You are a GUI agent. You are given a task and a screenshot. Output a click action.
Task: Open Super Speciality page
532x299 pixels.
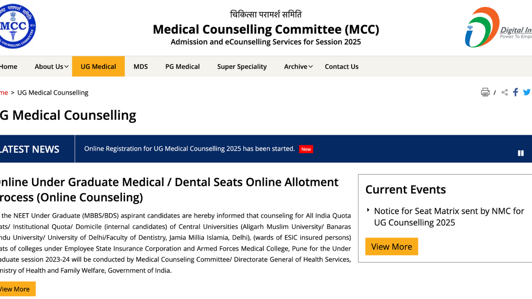(242, 66)
